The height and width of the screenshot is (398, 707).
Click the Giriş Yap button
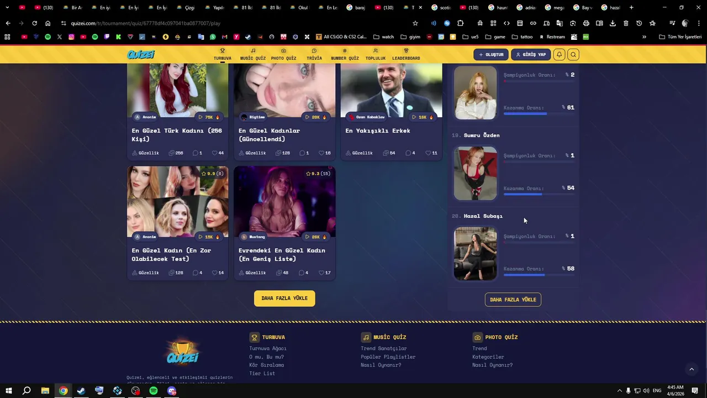coord(531,55)
